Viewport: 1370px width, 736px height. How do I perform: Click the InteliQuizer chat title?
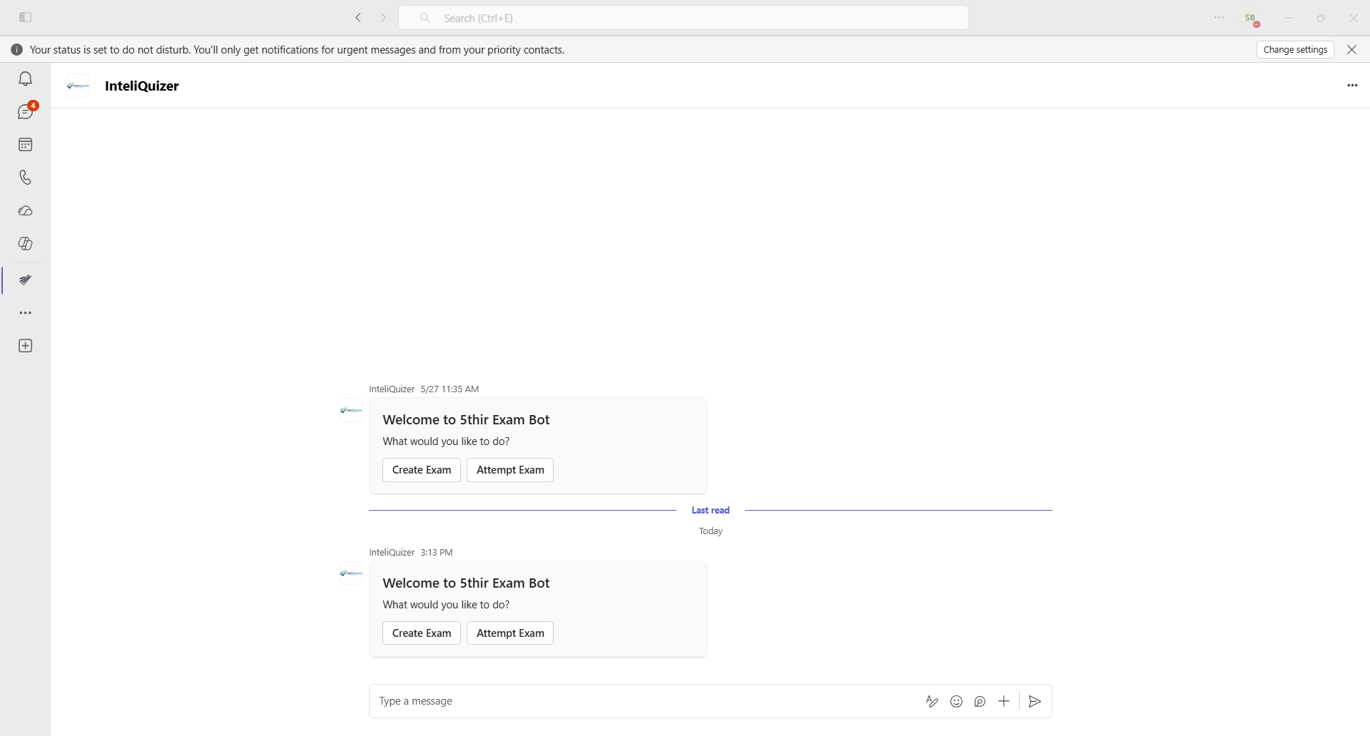pos(142,86)
